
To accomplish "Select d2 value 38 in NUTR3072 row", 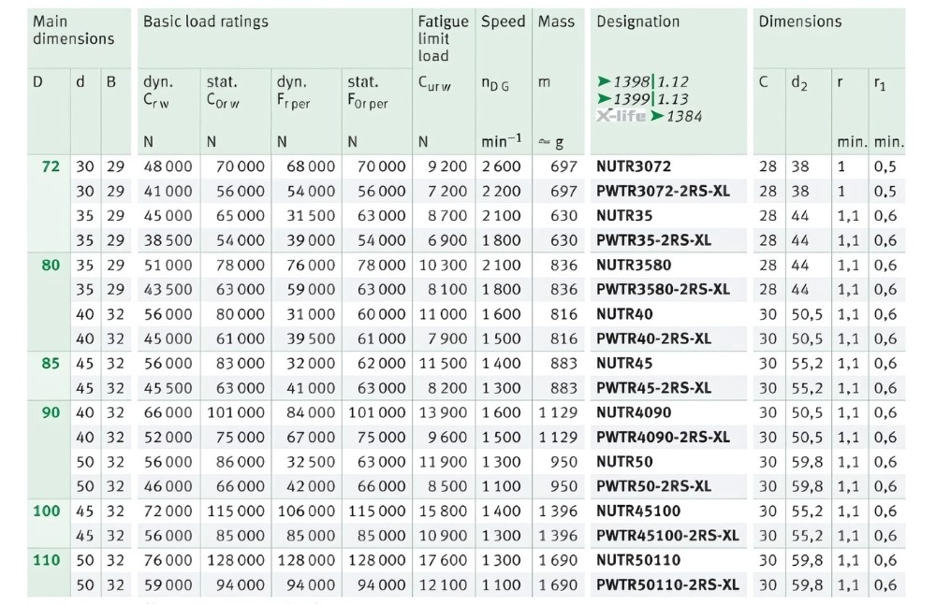I will (800, 166).
